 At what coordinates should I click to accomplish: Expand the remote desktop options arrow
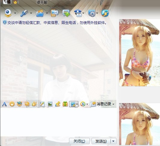click(x=97, y=13)
